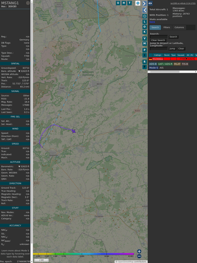Click the Jump button
The height and width of the screenshot is (263, 197).
(172, 48)
